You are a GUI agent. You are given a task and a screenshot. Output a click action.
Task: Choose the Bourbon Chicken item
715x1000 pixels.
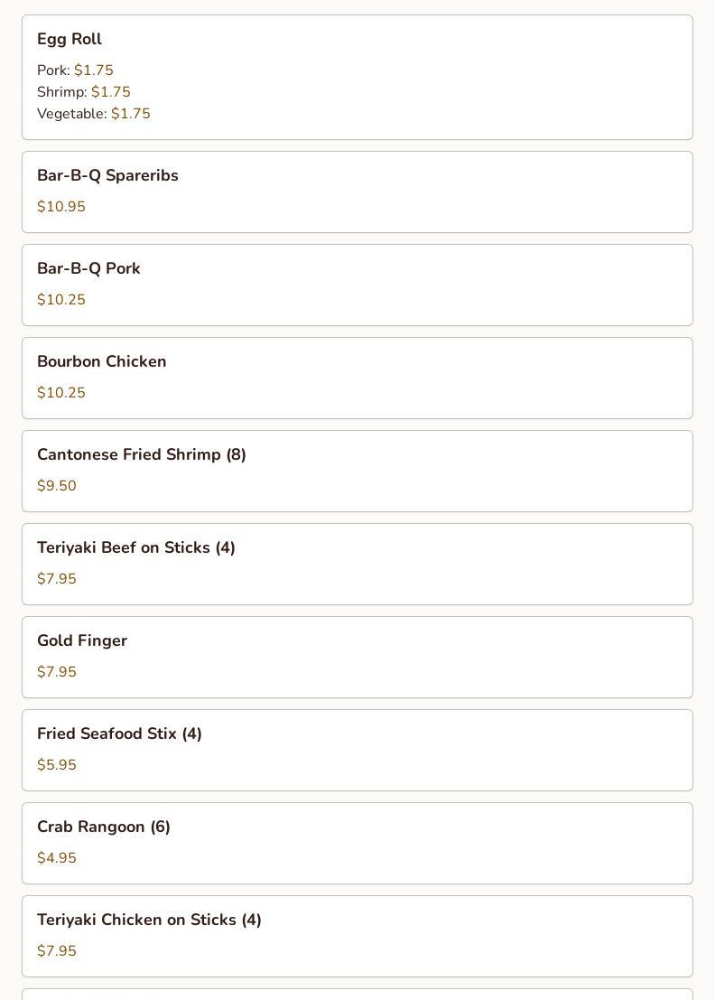(x=102, y=361)
